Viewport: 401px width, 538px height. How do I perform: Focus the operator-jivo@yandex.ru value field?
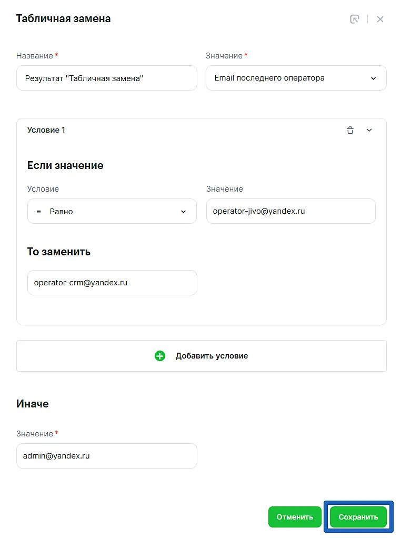point(290,211)
